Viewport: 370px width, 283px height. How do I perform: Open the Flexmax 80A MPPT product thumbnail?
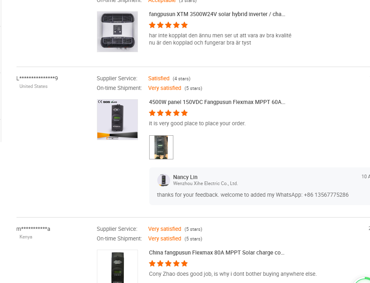(117, 266)
